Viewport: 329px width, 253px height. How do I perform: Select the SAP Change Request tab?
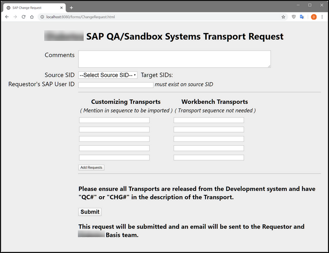35,8
